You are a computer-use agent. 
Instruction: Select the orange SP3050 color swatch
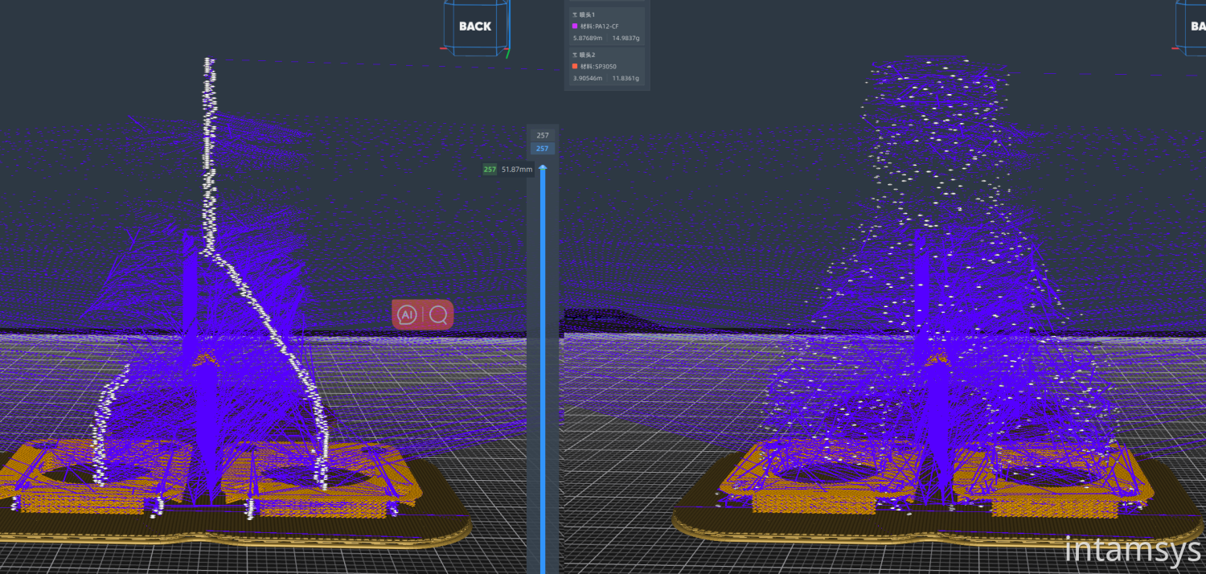pyautogui.click(x=574, y=67)
